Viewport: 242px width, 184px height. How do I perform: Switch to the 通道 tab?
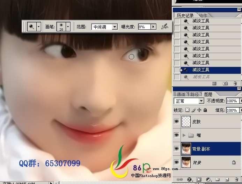click(x=181, y=94)
